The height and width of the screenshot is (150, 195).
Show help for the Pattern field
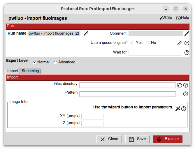coord(185,94)
